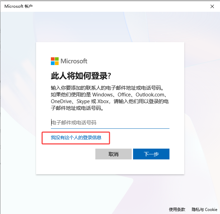
Task: Click the word OneDrive in the description
Action: (61, 101)
